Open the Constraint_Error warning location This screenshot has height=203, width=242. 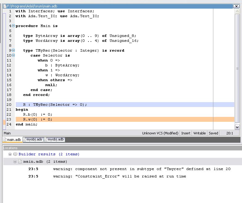point(119,176)
